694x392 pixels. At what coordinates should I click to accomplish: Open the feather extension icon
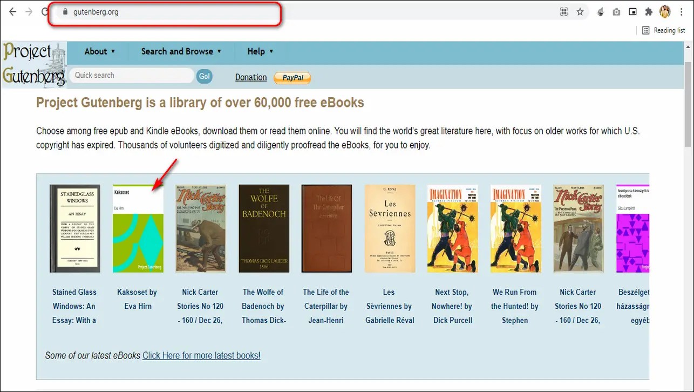point(600,12)
